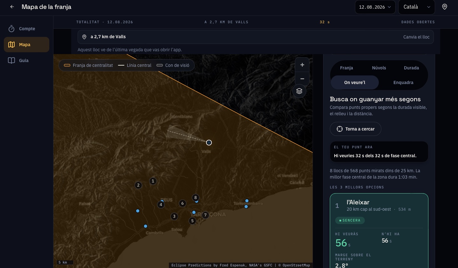458x268 pixels.
Task: Open the Compte stopwatch icon in sidebar
Action: pos(11,29)
